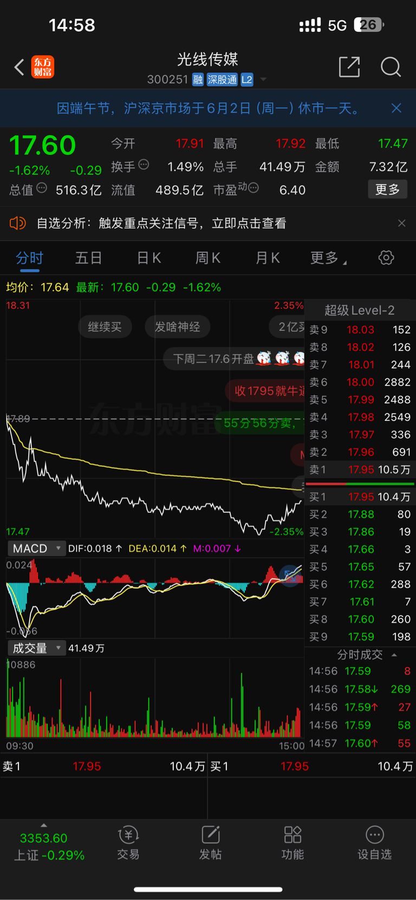
Task: Tap the 收1795就牛逼 comment bubble
Action: 265,391
